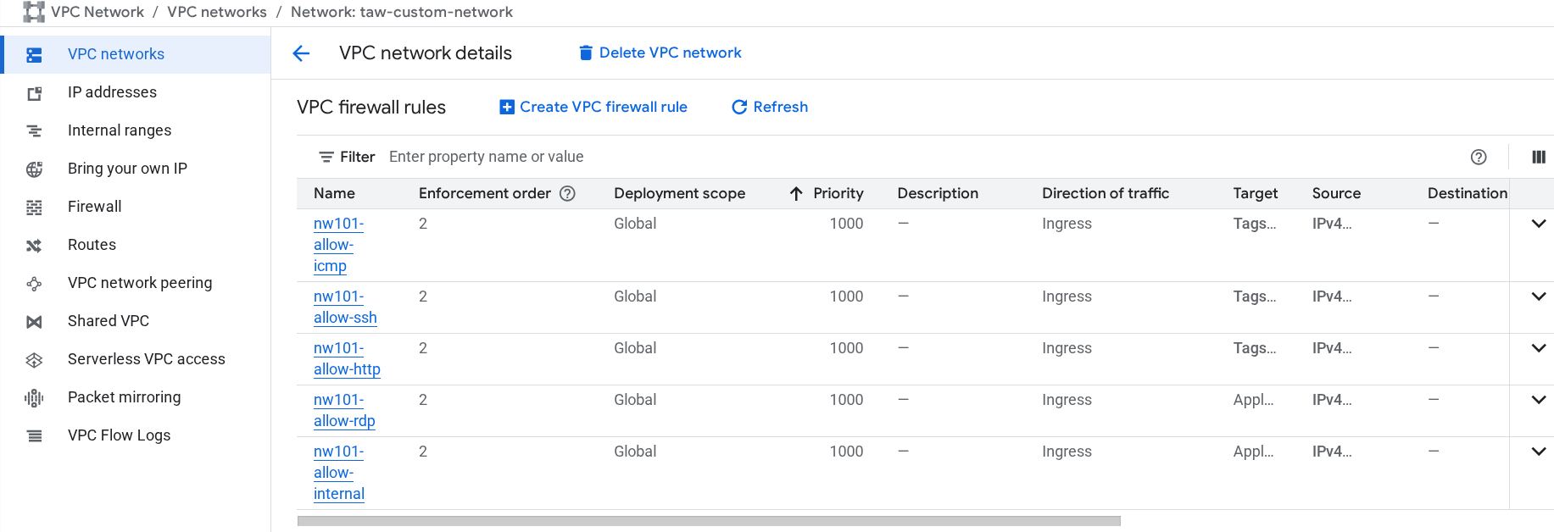Open the nw101-allow-rdp rule link
This screenshot has width=1554, height=532.
point(344,411)
